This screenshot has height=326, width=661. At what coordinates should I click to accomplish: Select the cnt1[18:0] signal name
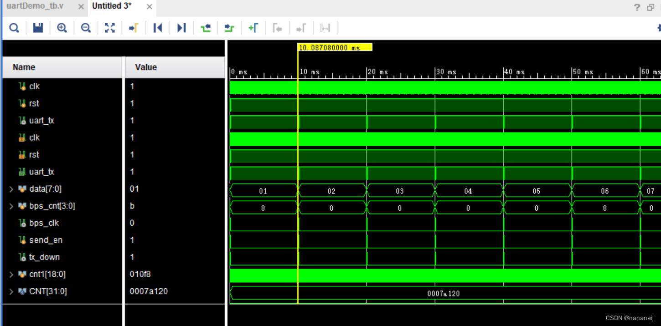point(48,275)
